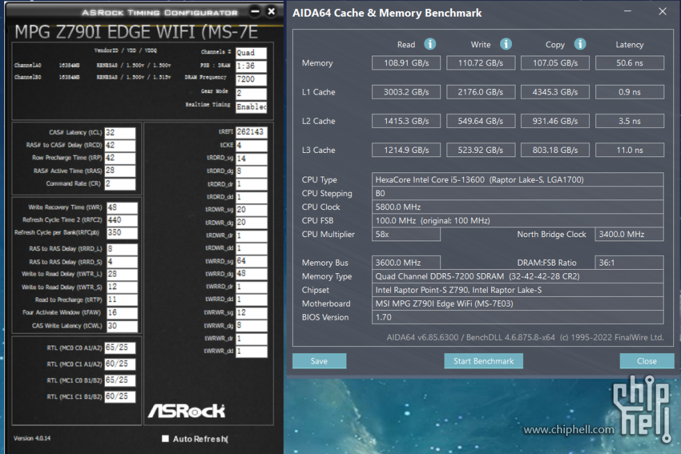Toggle the Auto Refresh checkbox
Viewport: 681px width, 454px height.
[165, 439]
